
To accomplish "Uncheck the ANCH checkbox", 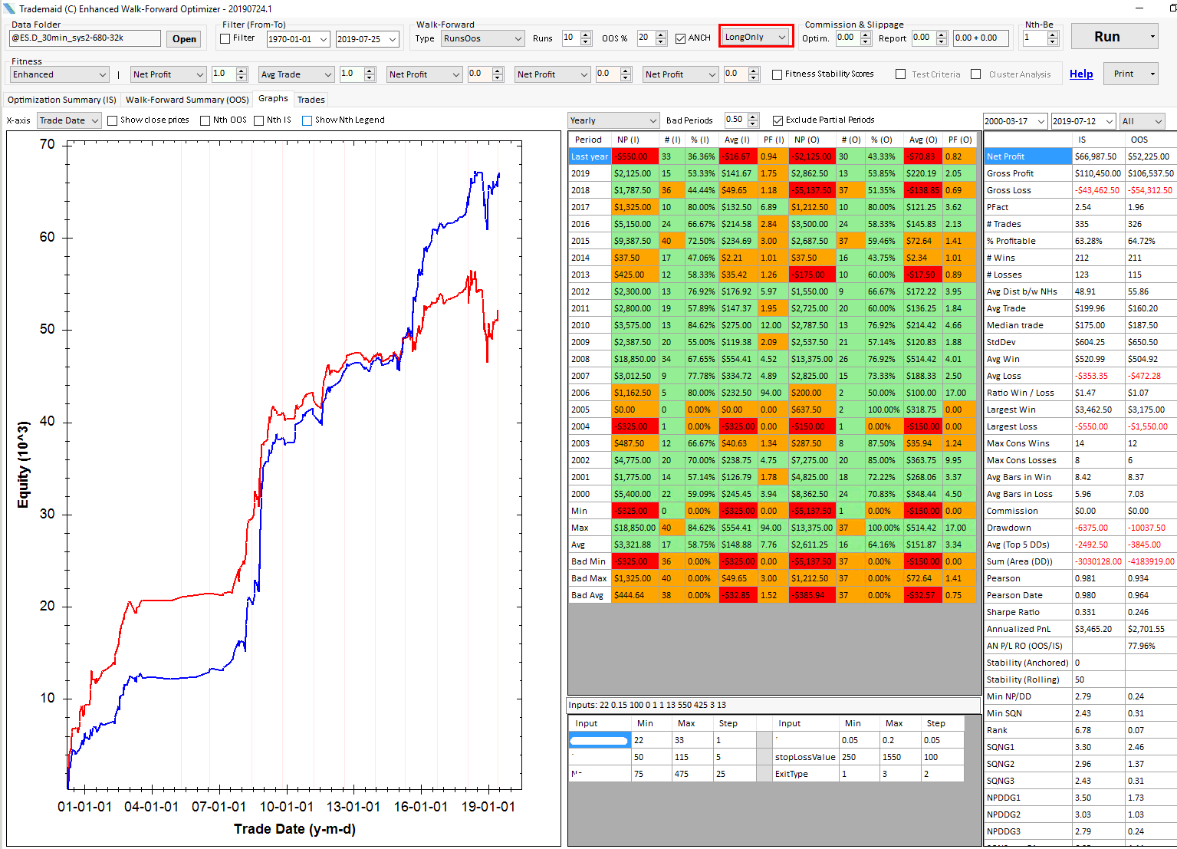I will (680, 38).
